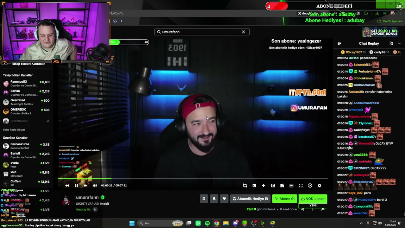The height and width of the screenshot is (228, 405).
Task: Enter fullscreen video mode
Action: 301,186
